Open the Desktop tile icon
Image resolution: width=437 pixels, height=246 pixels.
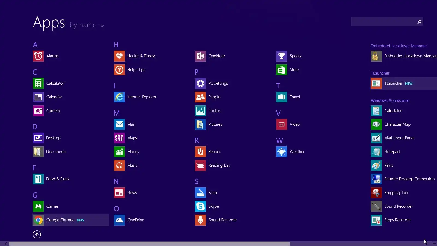[x=38, y=138]
